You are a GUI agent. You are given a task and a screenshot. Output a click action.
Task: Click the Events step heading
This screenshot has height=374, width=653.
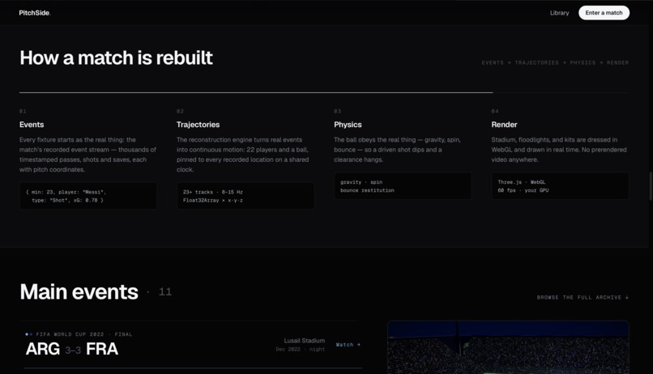pyautogui.click(x=32, y=125)
